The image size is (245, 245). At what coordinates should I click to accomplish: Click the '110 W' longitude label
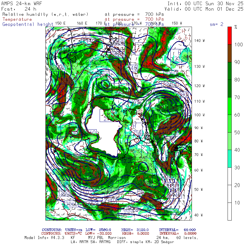tap(200, 101)
